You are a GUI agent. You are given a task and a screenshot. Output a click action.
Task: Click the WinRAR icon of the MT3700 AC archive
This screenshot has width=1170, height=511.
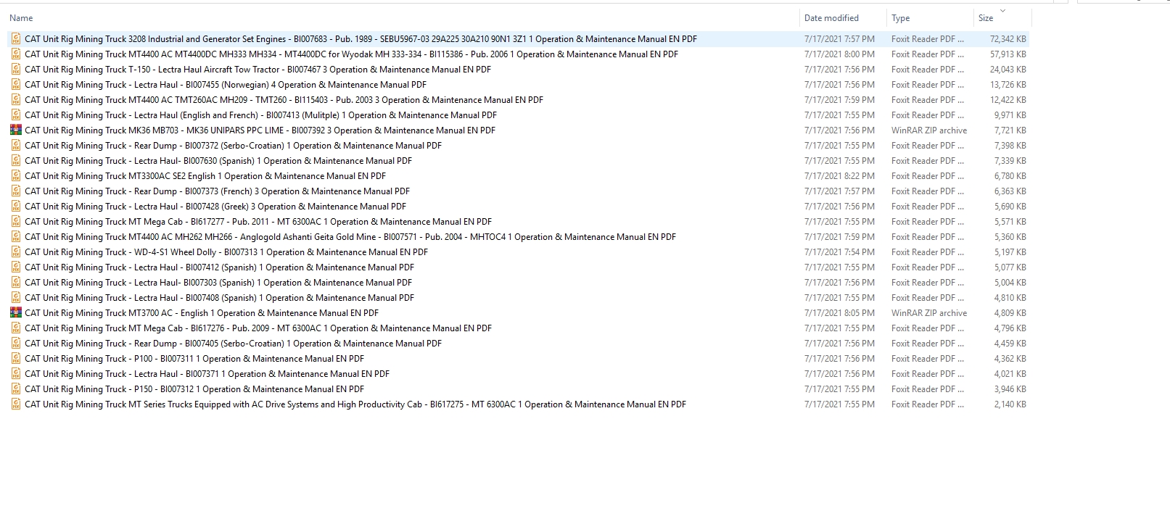point(16,313)
